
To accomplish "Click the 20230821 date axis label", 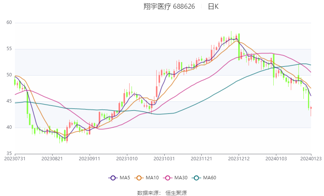I will (x=52, y=159).
